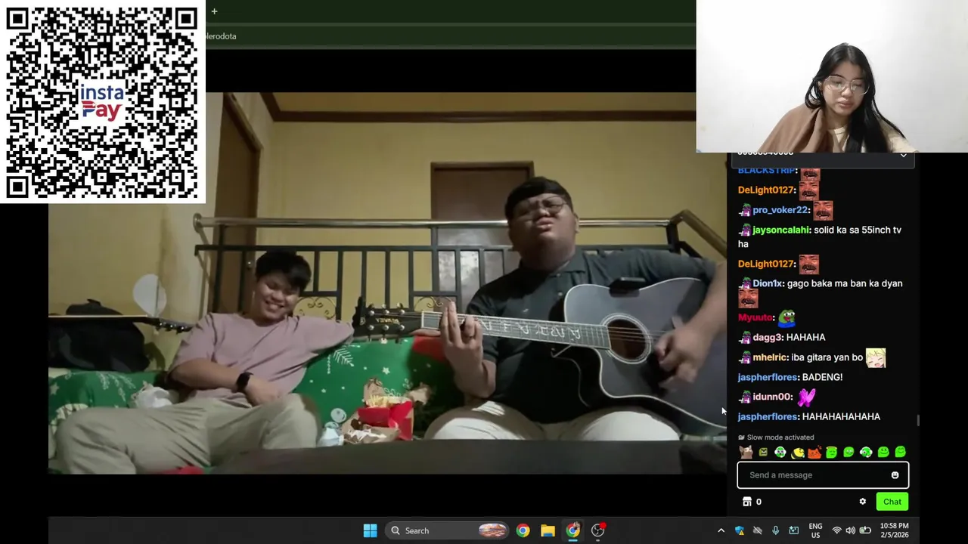Viewport: 968px width, 544px height.
Task: Click username dagg3 in chat
Action: click(767, 337)
